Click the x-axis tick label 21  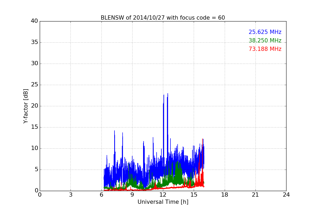click(x=255, y=195)
